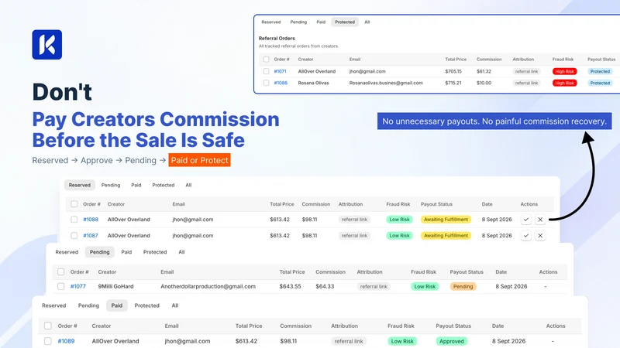This screenshot has width=620, height=348.
Task: Toggle select-all checkbox above order #1077
Action: coord(61,272)
